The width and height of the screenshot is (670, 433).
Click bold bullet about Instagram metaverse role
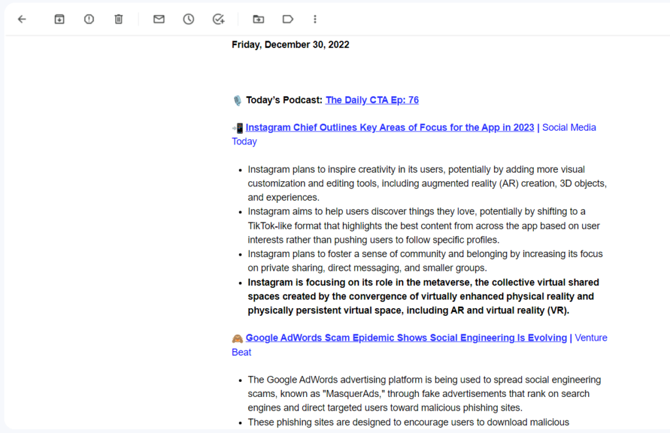click(423, 296)
